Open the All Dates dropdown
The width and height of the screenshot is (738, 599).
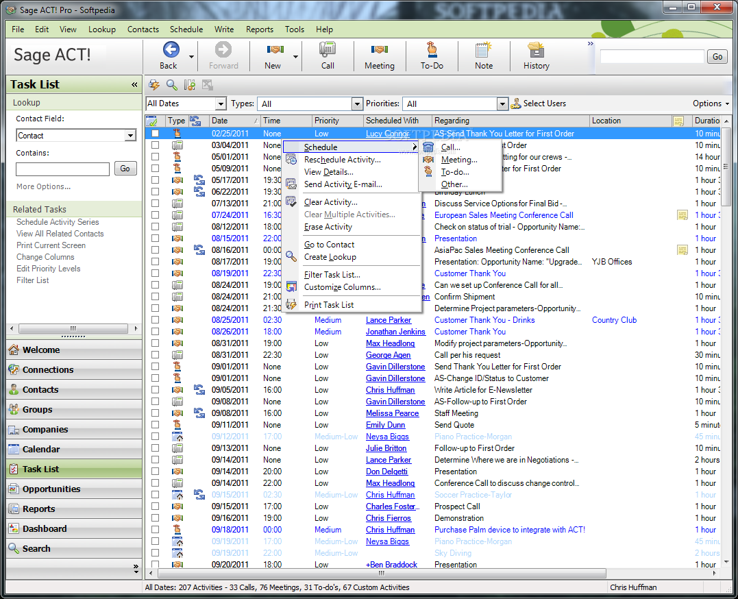(221, 103)
